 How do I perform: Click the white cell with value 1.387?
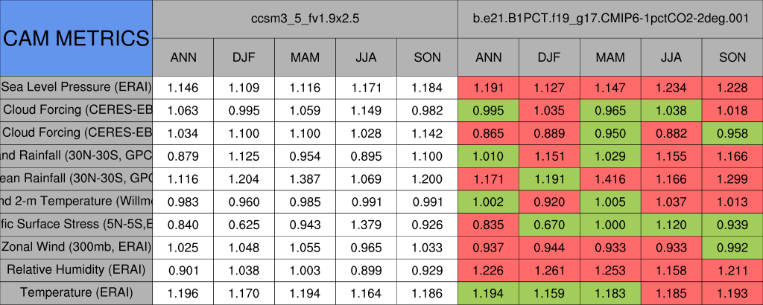[x=305, y=179]
